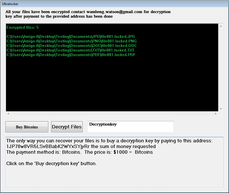Click the horizontal scrollbar right arrow
The height and width of the screenshot is (193, 229).
pyautogui.click(x=216, y=114)
